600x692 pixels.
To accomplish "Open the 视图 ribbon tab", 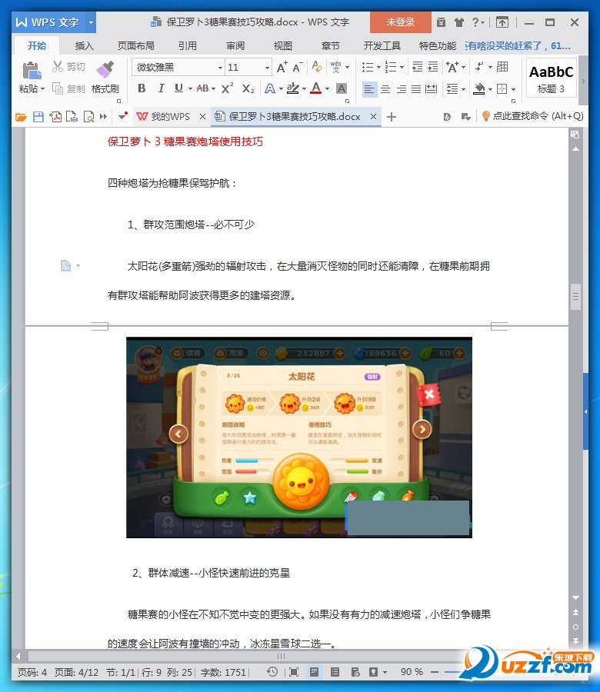I will pos(282,46).
